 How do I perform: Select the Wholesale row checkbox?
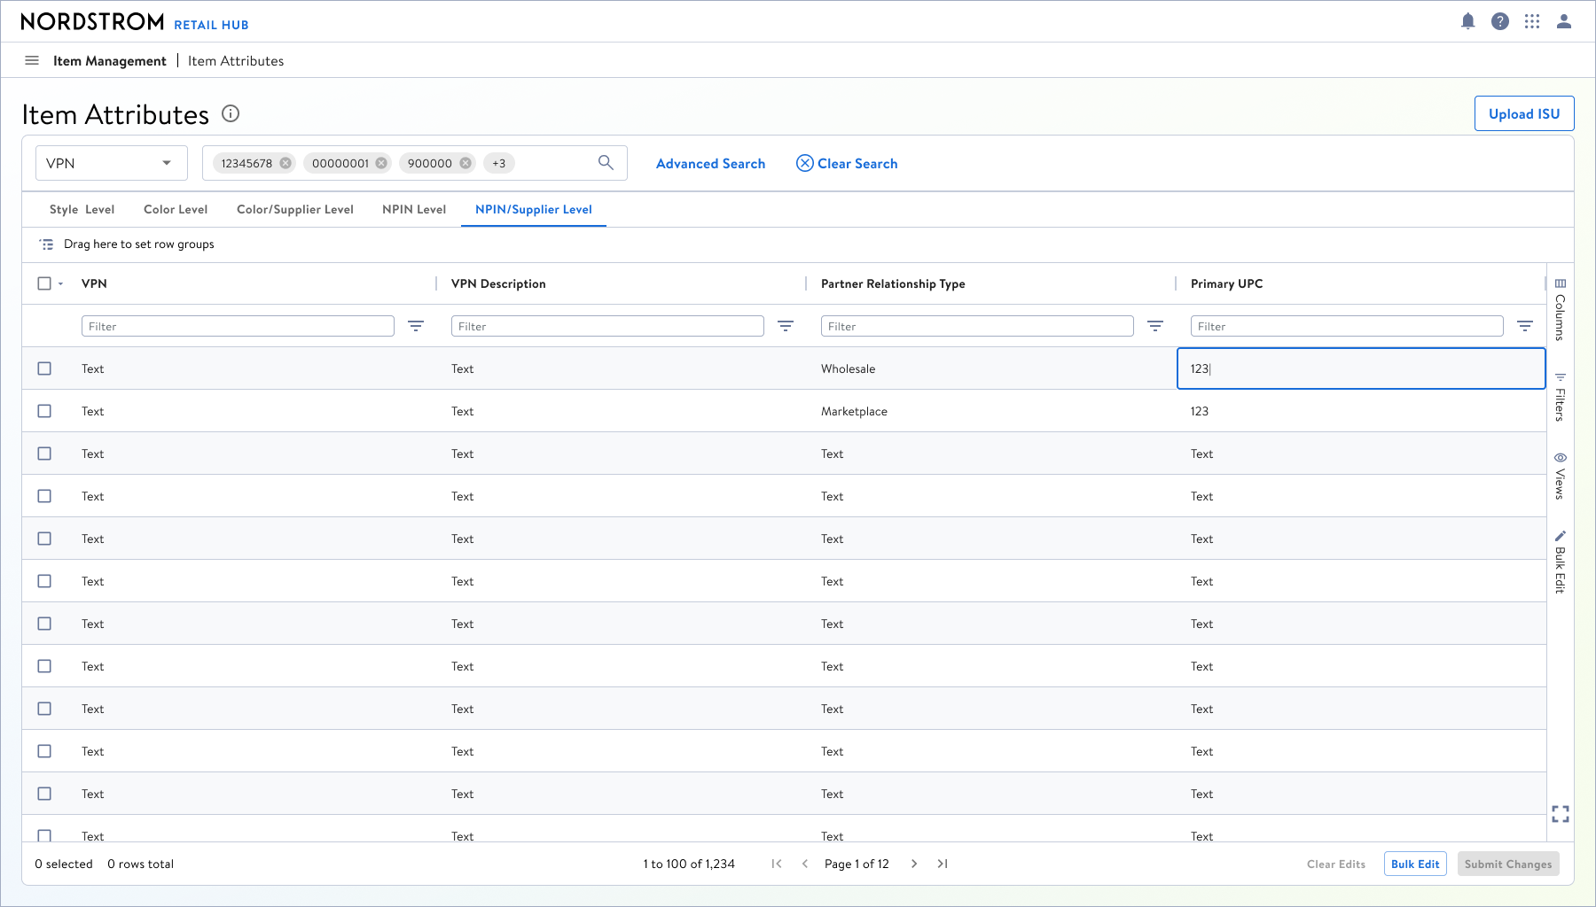click(x=44, y=368)
